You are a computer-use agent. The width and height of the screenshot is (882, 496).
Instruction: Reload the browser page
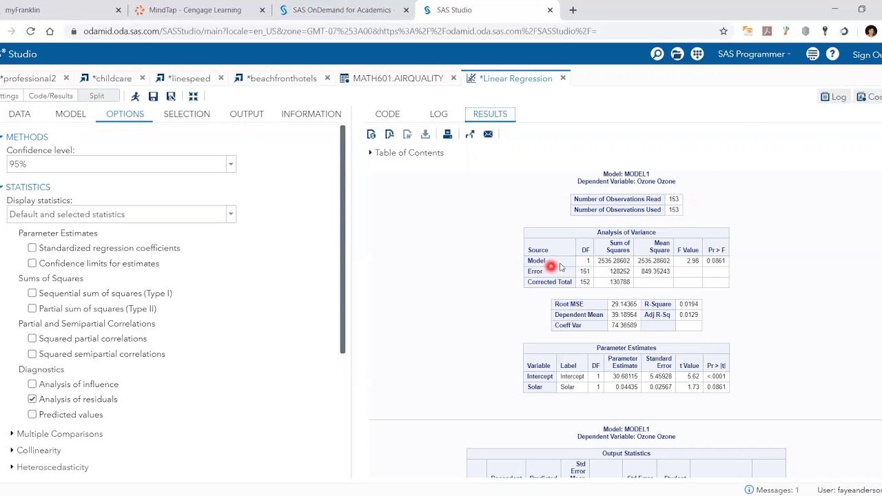click(x=30, y=31)
